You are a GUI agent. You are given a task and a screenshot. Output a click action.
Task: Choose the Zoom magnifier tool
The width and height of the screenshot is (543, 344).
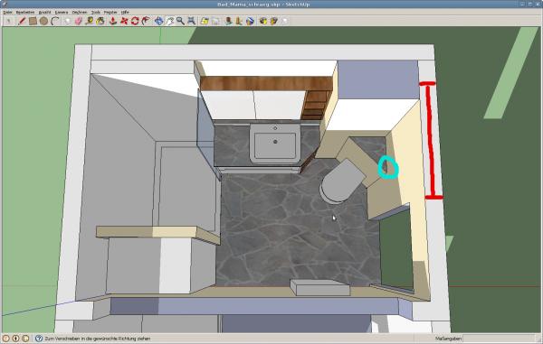coord(180,21)
